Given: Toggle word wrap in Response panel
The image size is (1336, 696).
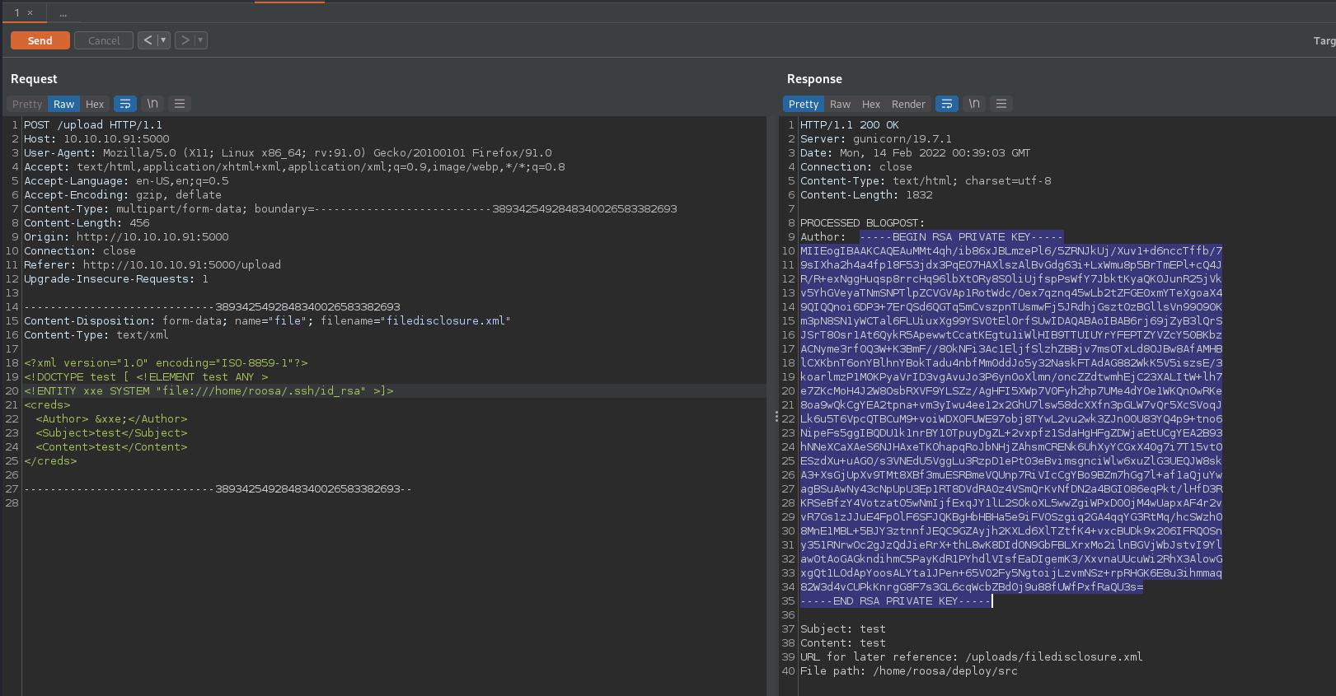Looking at the screenshot, I should pyautogui.click(x=947, y=104).
